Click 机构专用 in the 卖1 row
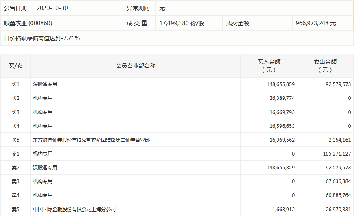Viewport: 354px width, 216px height. click(43, 154)
